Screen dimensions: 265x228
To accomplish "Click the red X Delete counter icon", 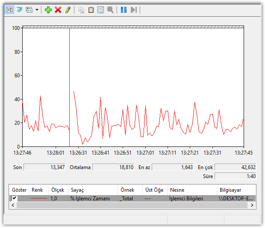I will pyautogui.click(x=58, y=10).
